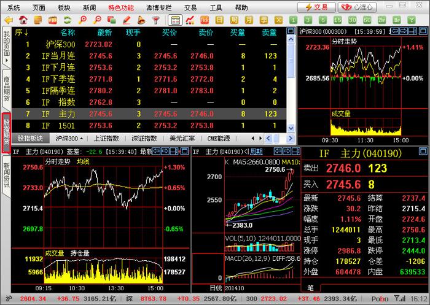Click the yellow stacked-pages toolbar icon
Screen dimensions: 430x305
[38, 20]
